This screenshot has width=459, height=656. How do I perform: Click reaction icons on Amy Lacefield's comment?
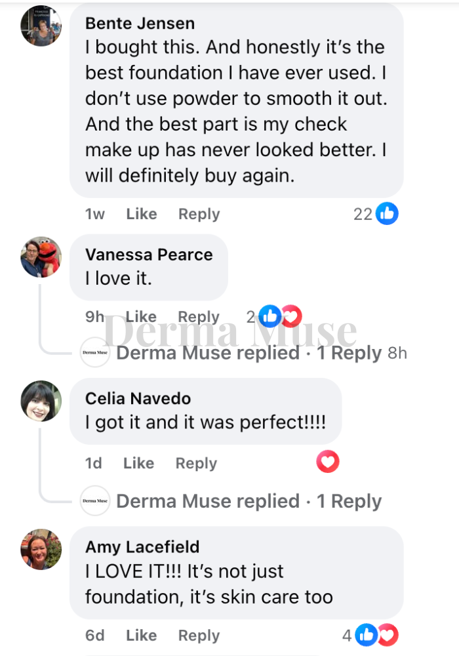pyautogui.click(x=378, y=635)
